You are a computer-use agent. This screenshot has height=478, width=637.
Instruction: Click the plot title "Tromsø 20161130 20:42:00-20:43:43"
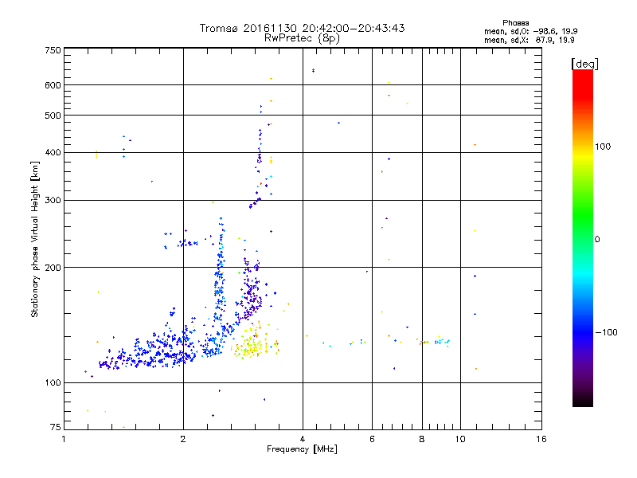[x=302, y=28]
